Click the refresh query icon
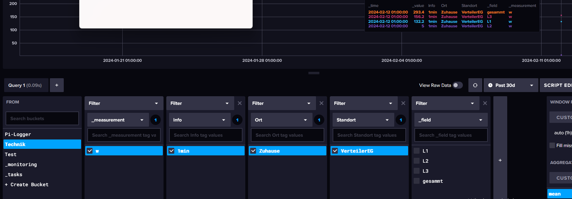 [x=475, y=85]
